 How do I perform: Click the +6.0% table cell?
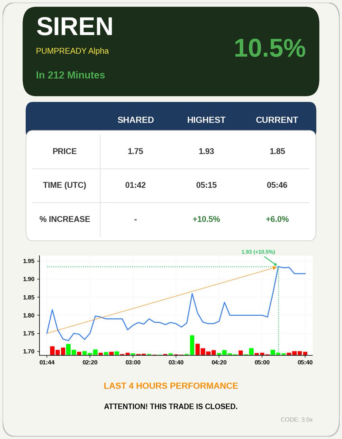pos(277,219)
